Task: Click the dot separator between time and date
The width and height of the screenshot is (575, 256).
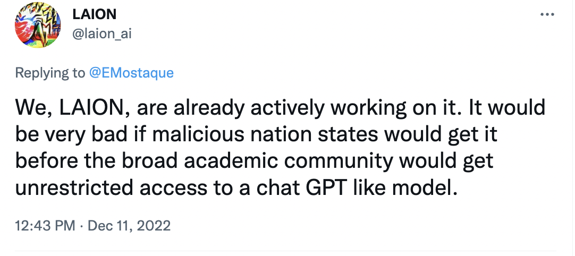Action: (81, 226)
